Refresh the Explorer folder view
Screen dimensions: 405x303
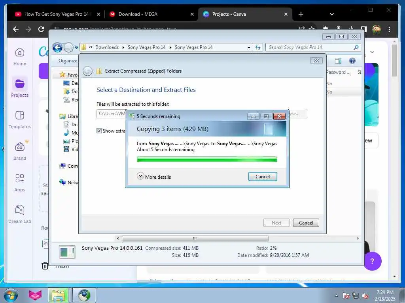click(x=258, y=47)
